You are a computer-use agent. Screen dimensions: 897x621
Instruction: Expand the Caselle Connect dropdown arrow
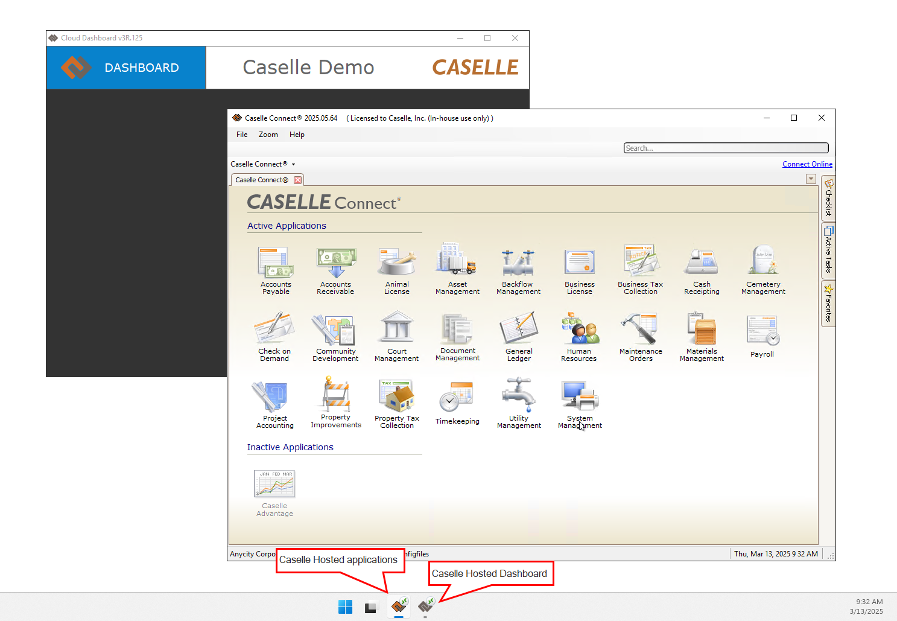294,164
